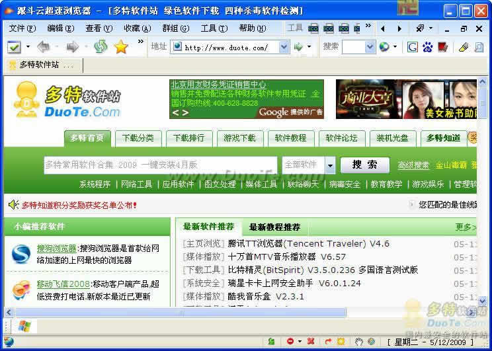Click the green status bar icon
Viewport: 492px width, 351px height.
click(x=271, y=341)
